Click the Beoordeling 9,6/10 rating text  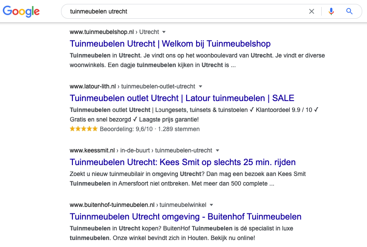[126, 129]
